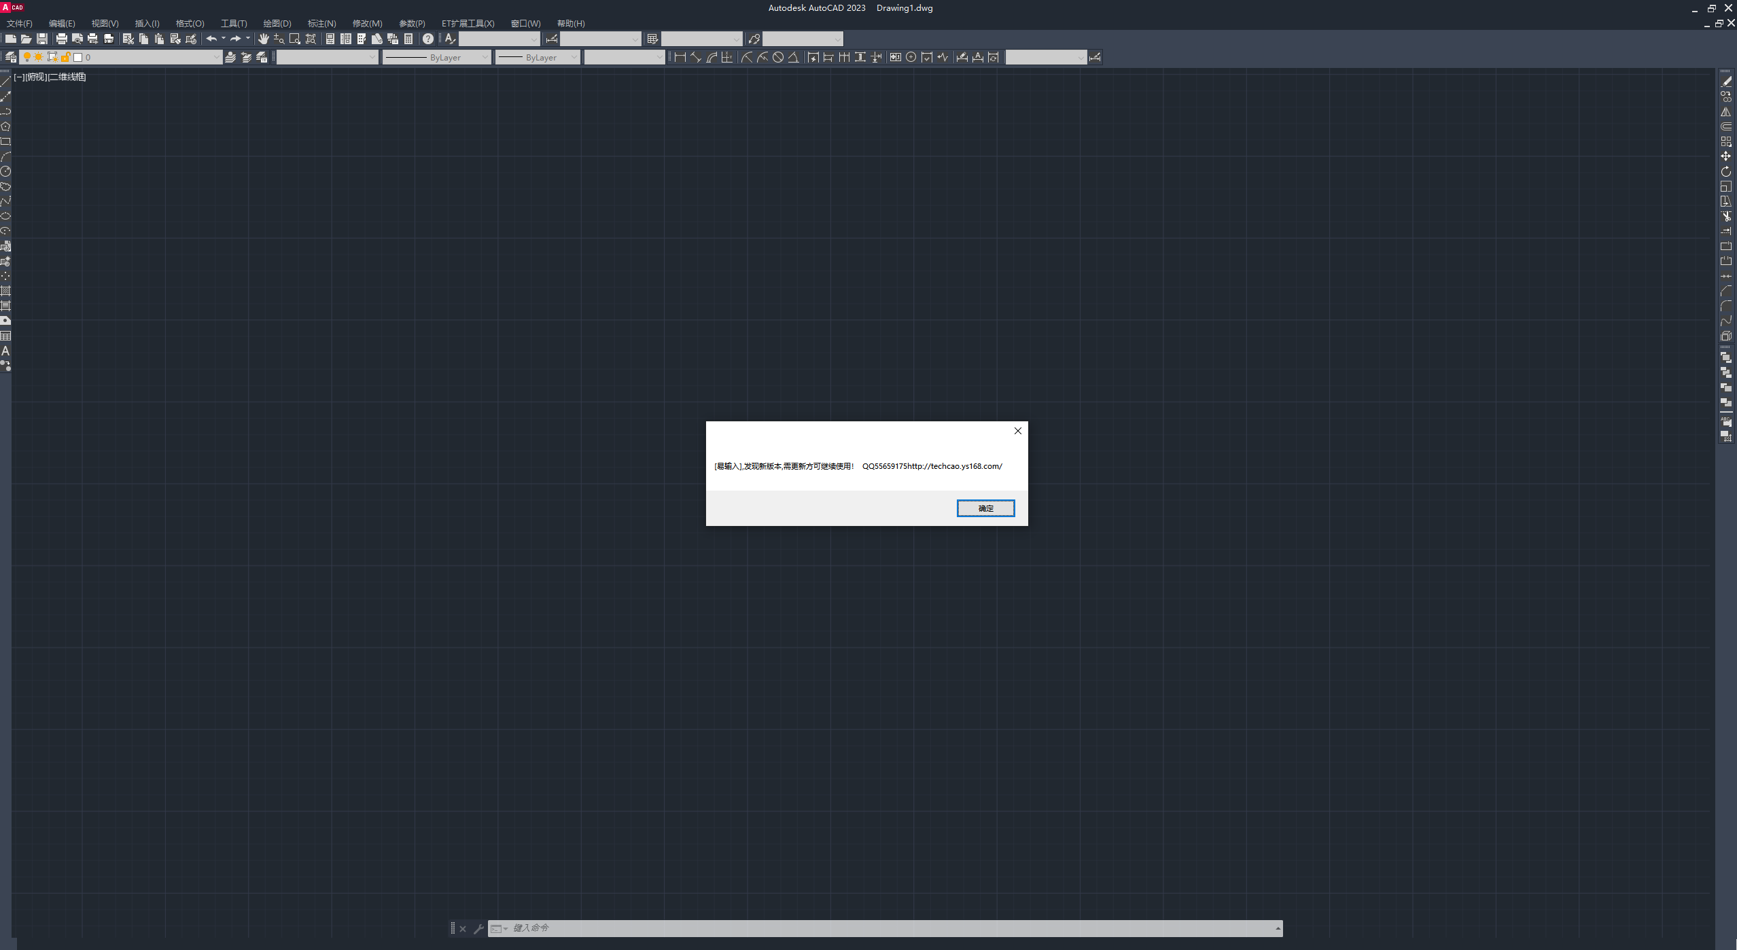Select the Pan hand tool
Image resolution: width=1737 pixels, height=950 pixels.
[x=264, y=39]
